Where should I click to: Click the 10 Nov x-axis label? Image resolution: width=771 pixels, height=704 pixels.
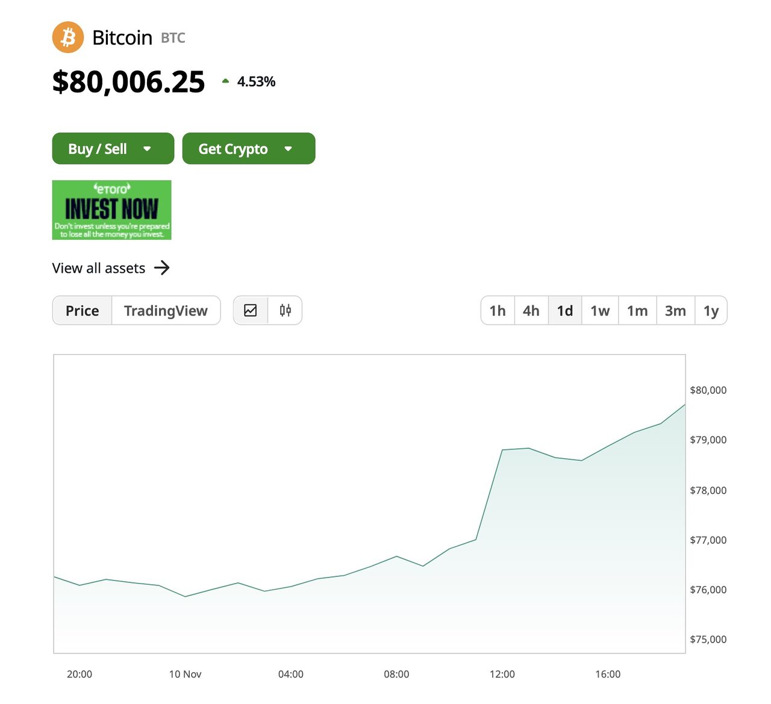[x=186, y=674]
